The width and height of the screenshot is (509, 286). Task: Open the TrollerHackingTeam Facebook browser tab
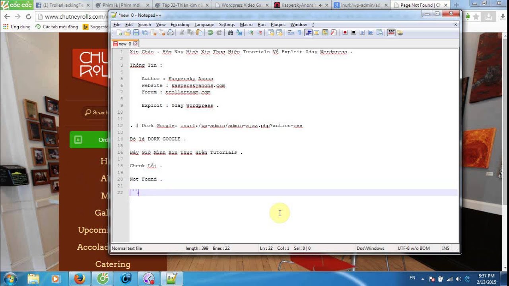click(63, 5)
